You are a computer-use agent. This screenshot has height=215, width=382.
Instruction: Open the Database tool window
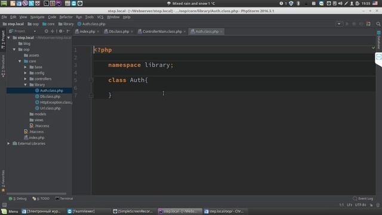tap(379, 40)
